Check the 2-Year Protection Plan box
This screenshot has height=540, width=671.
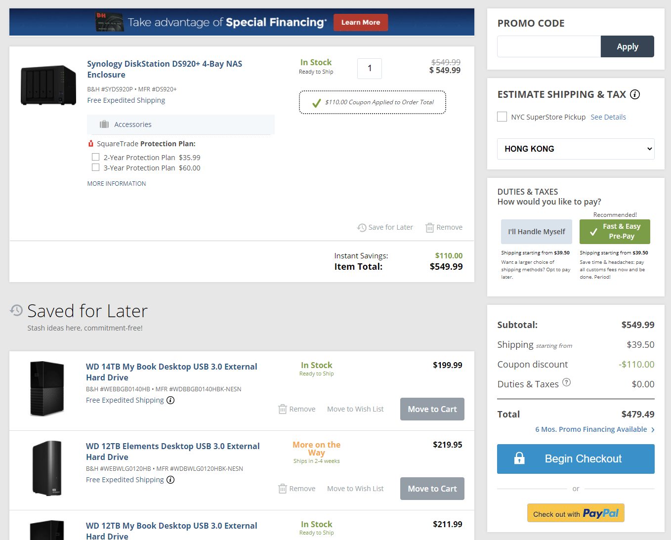96,157
